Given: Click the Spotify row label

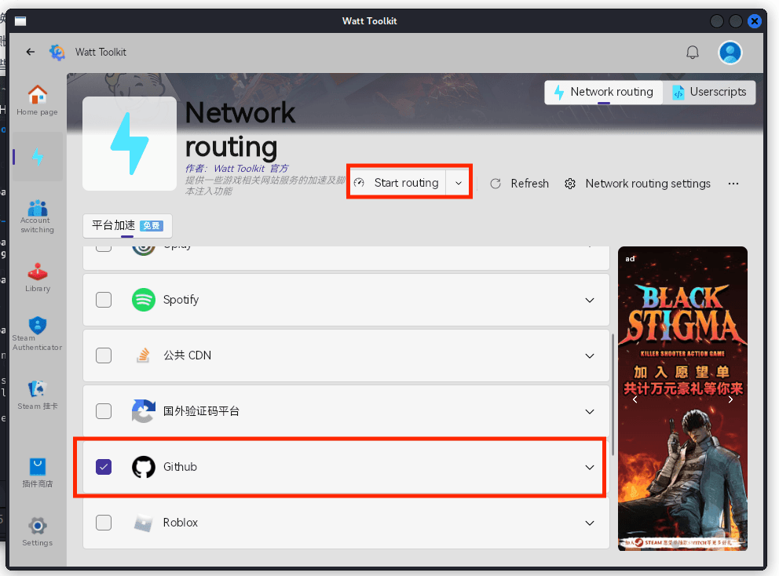Looking at the screenshot, I should (181, 300).
